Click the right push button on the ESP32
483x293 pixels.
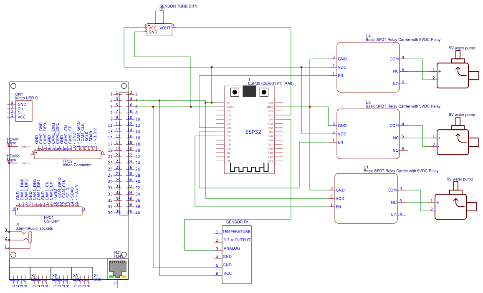point(264,92)
